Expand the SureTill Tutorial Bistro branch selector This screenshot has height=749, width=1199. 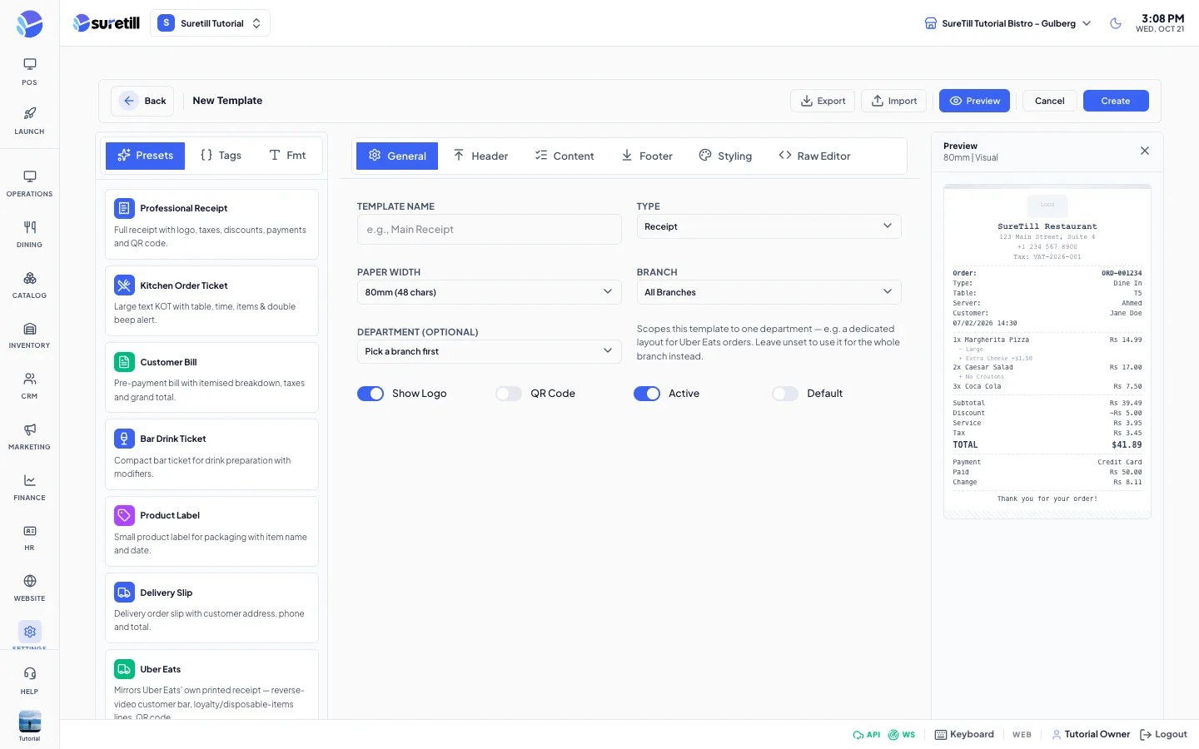click(1007, 23)
